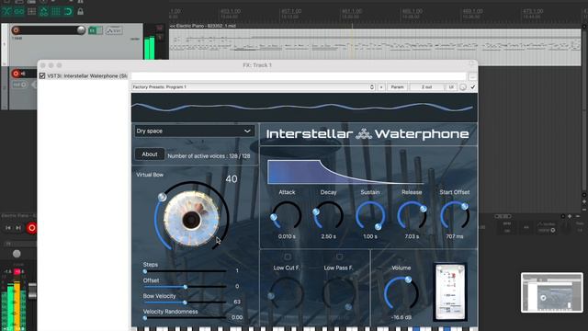
Task: Click the playhead marker in timeline ruler
Action: click(352, 27)
